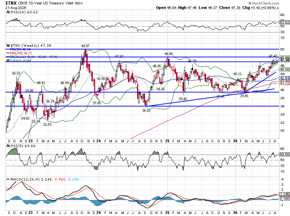
Task: Click the 39.05 price label
Action: click(x=29, y=91)
